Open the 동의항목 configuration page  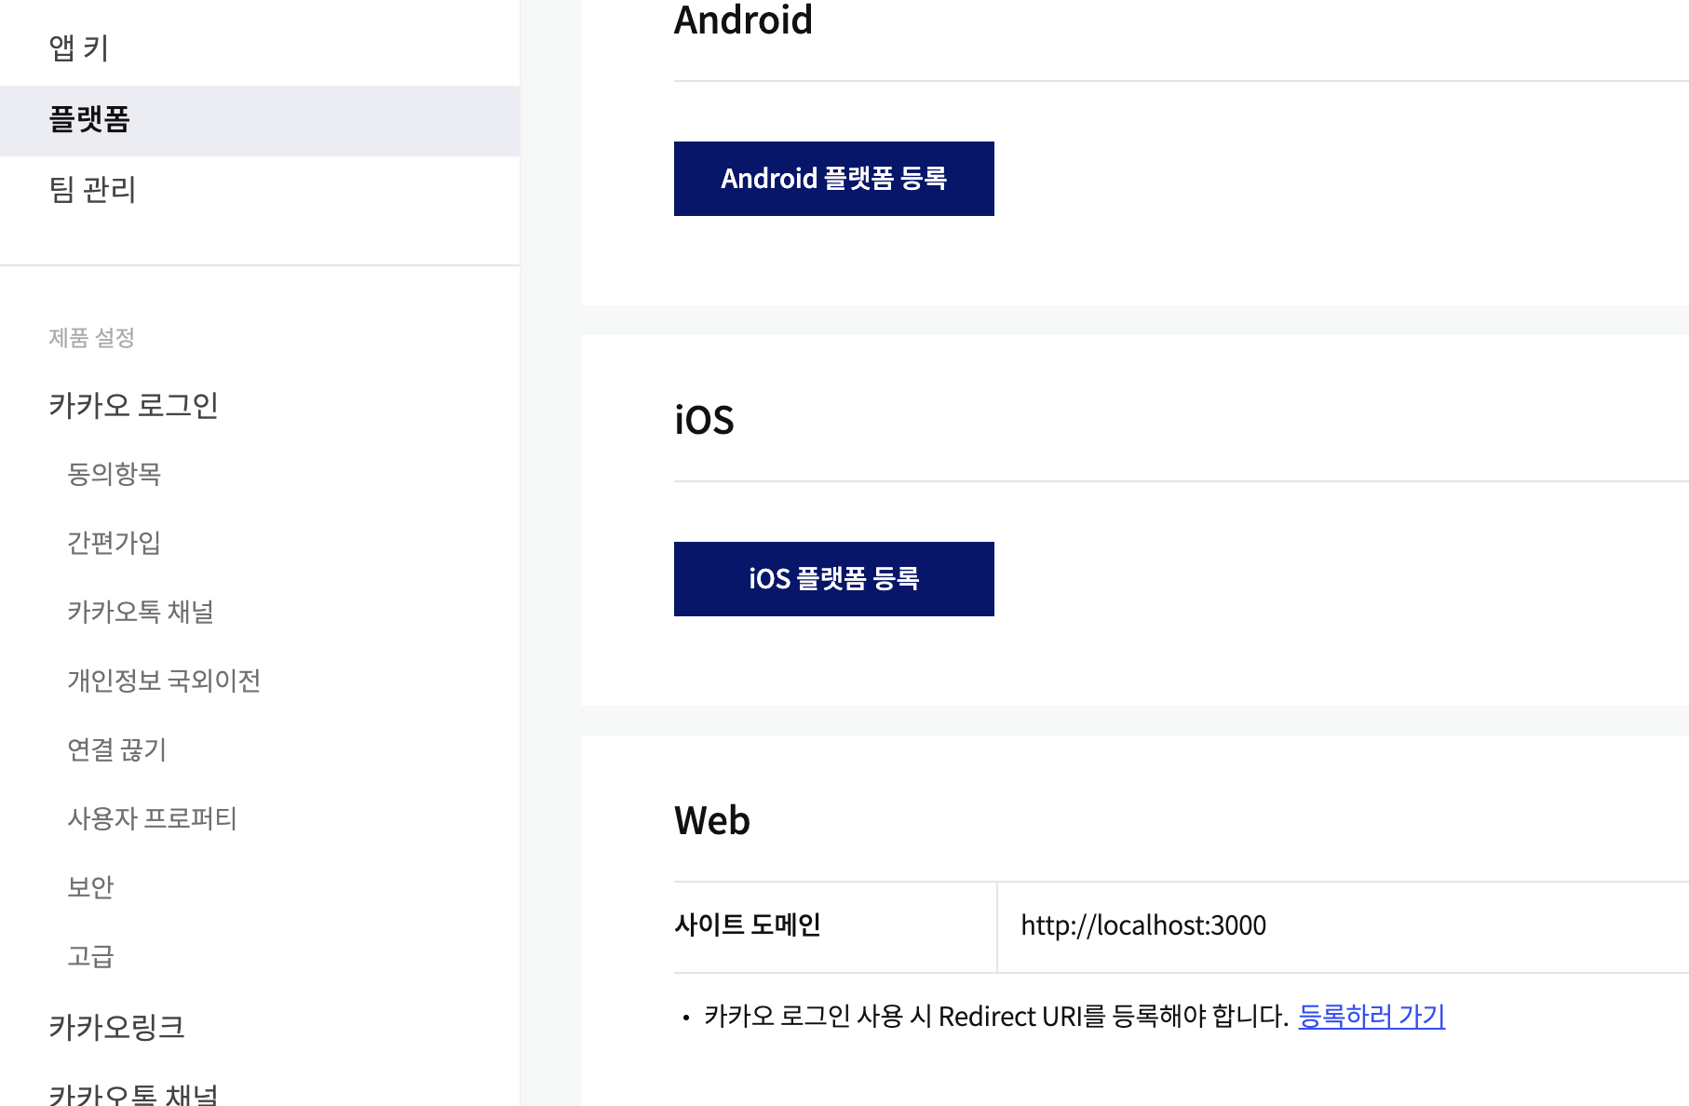(x=115, y=475)
